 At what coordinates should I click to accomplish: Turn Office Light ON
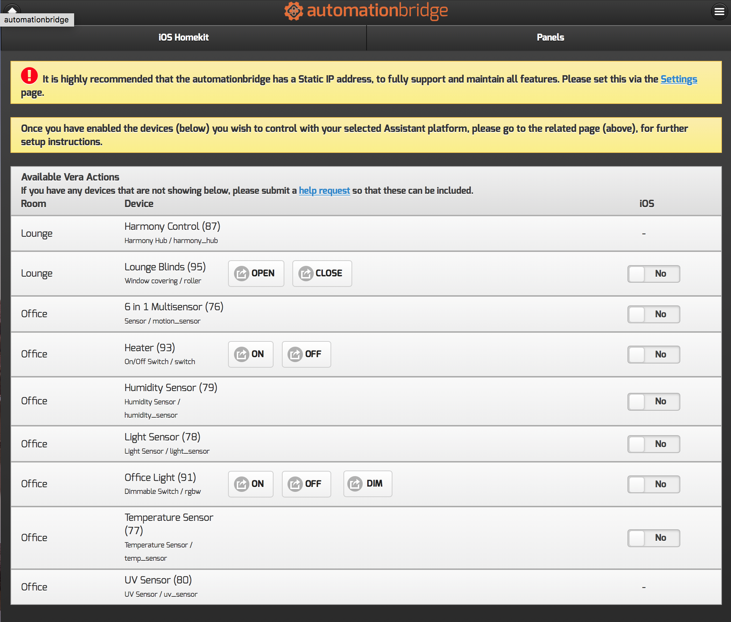pos(250,484)
